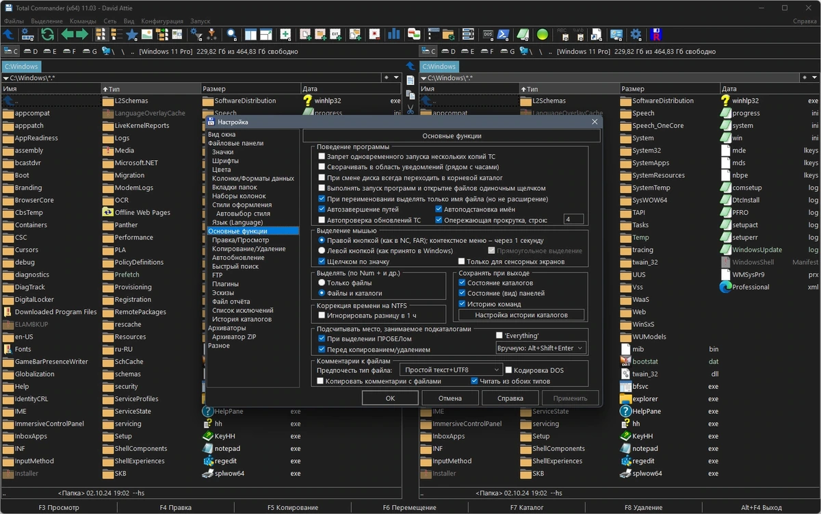Enable 'Кодировка DOS' checkbox

(x=508, y=370)
